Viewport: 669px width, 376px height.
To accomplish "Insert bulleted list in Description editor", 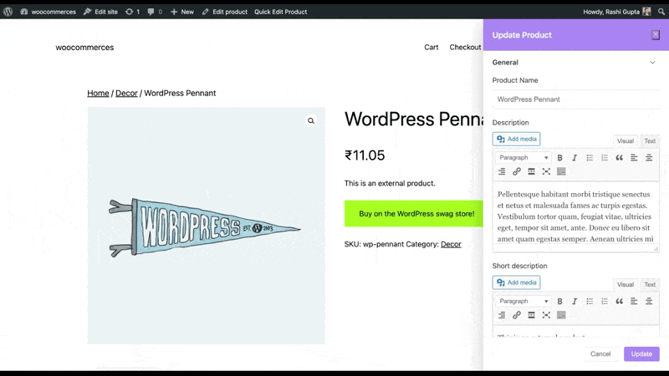I will point(590,158).
